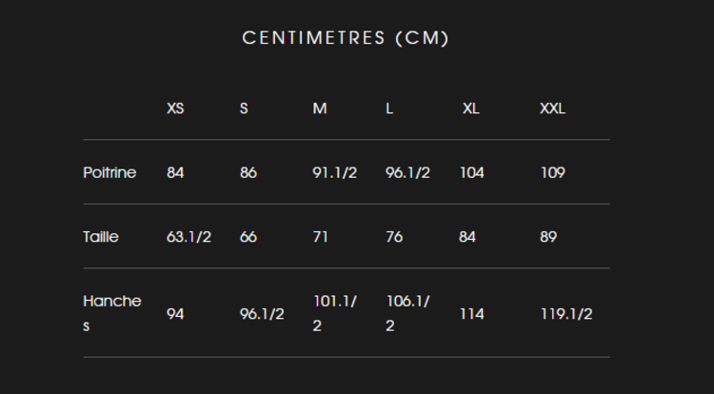
Task: Click the XXL column header
Action: pyautogui.click(x=552, y=108)
